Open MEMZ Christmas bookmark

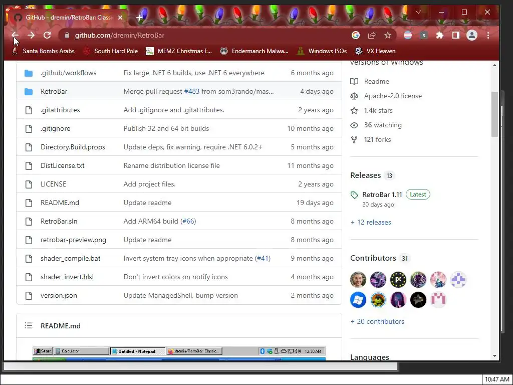click(x=179, y=51)
